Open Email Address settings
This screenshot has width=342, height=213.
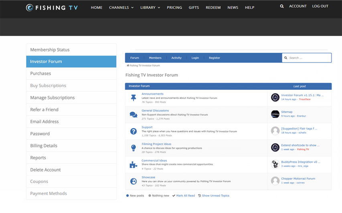click(x=71, y=121)
